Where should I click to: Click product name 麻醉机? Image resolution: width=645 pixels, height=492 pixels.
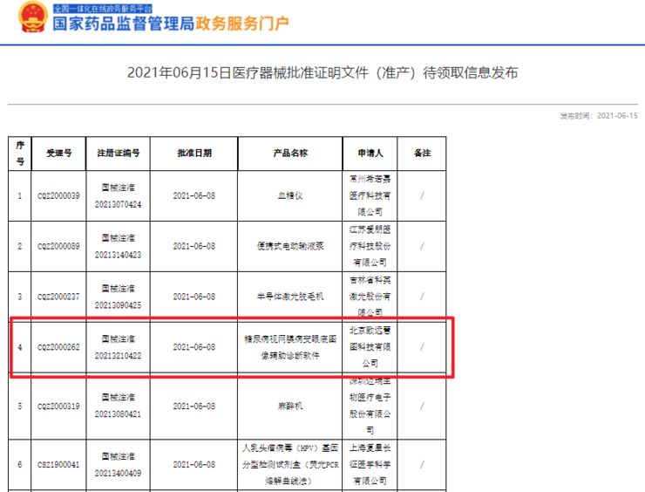click(290, 407)
